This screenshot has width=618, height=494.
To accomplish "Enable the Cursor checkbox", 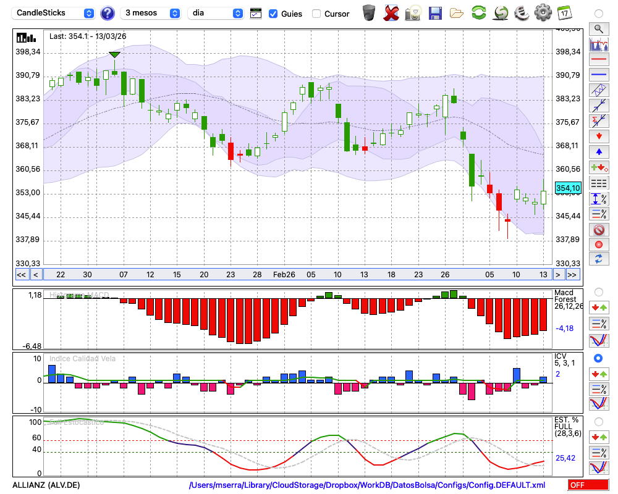I will pos(316,14).
